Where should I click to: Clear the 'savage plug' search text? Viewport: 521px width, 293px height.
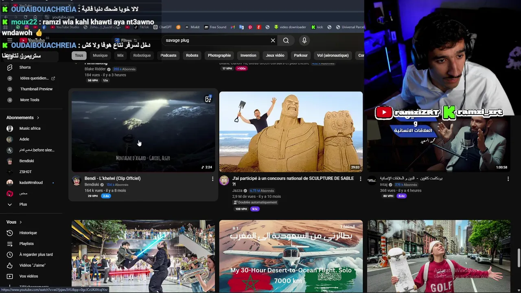(273, 40)
